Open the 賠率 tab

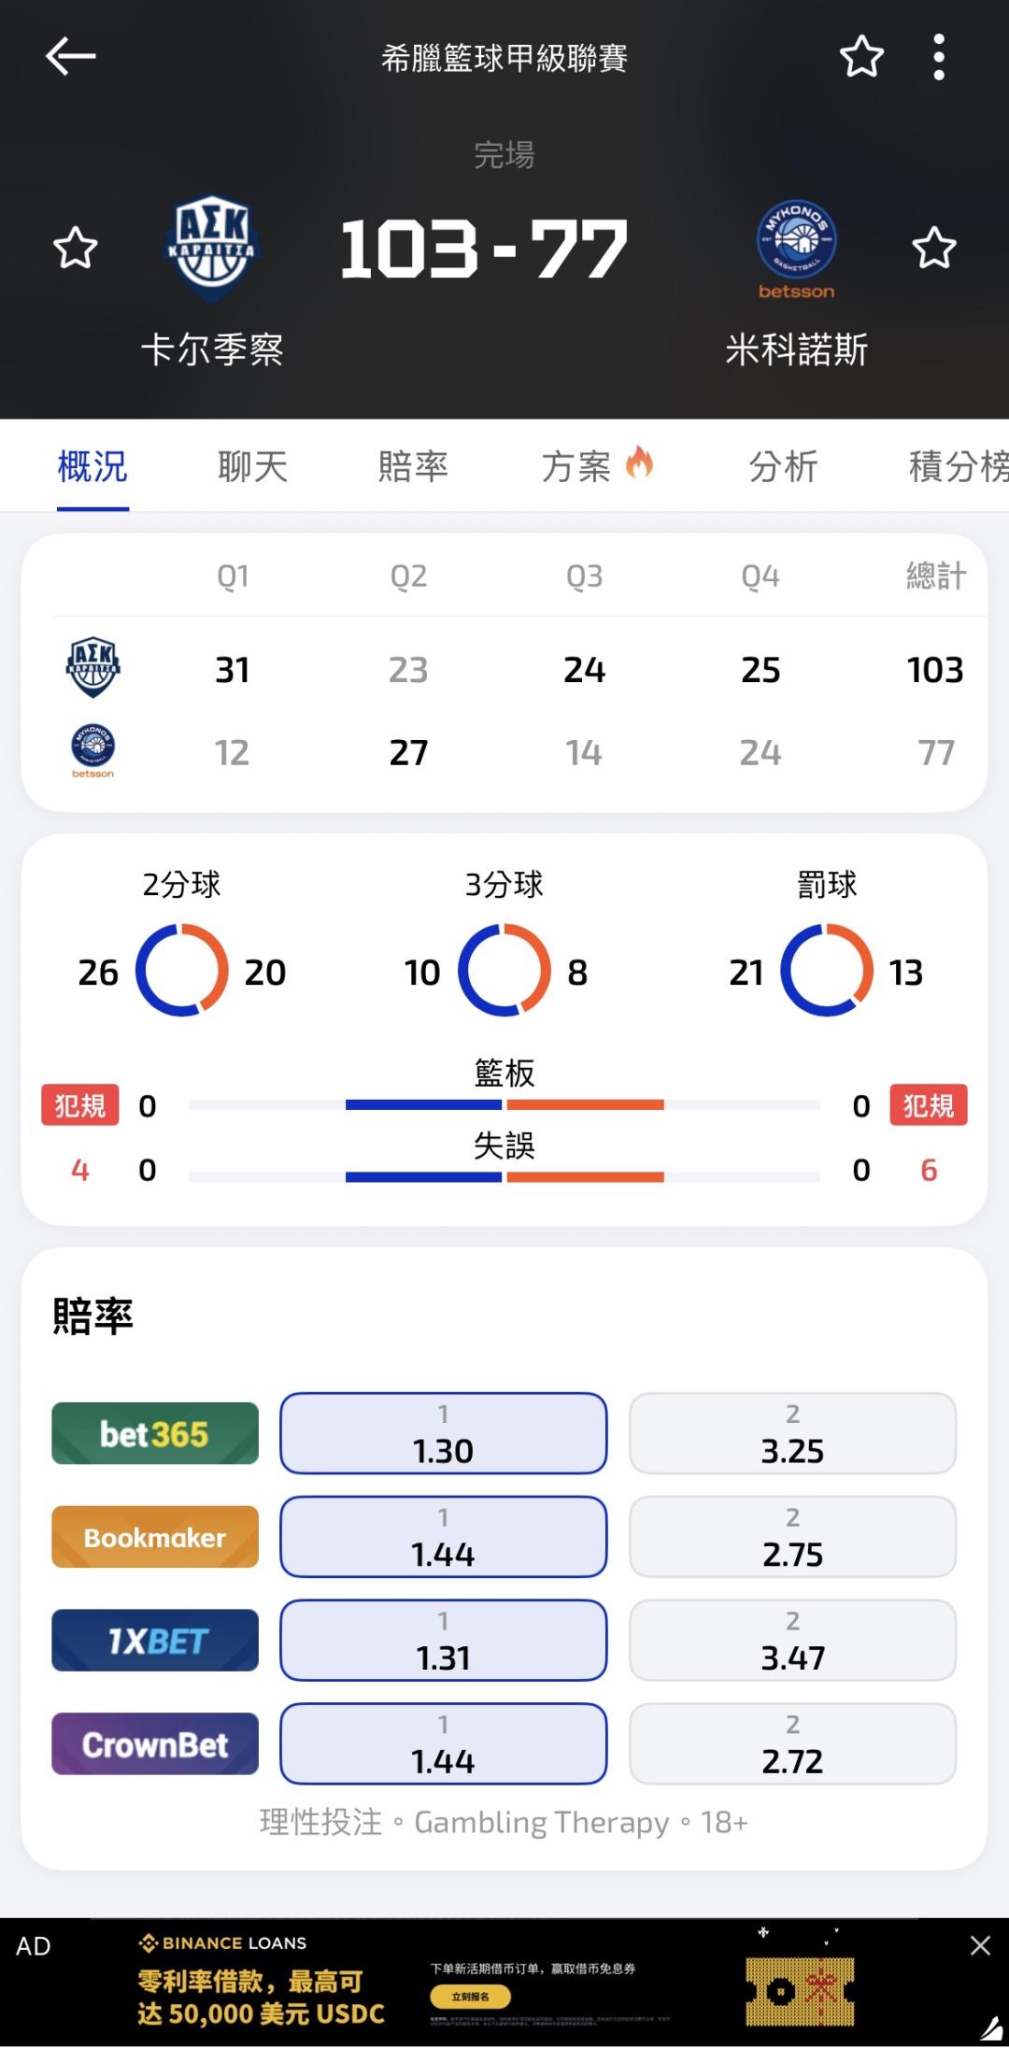pos(413,466)
